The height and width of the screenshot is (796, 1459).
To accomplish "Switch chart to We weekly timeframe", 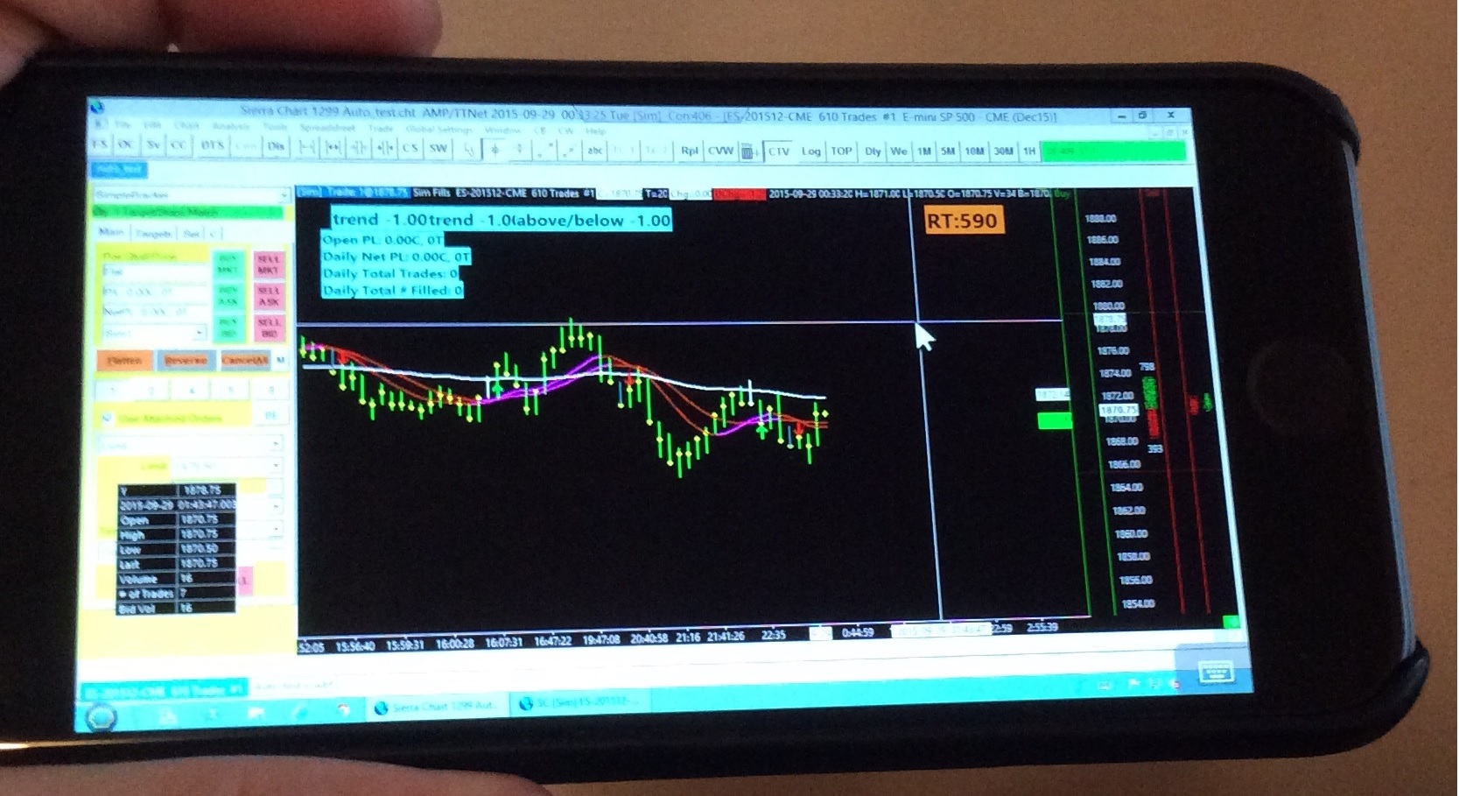I will 899,151.
